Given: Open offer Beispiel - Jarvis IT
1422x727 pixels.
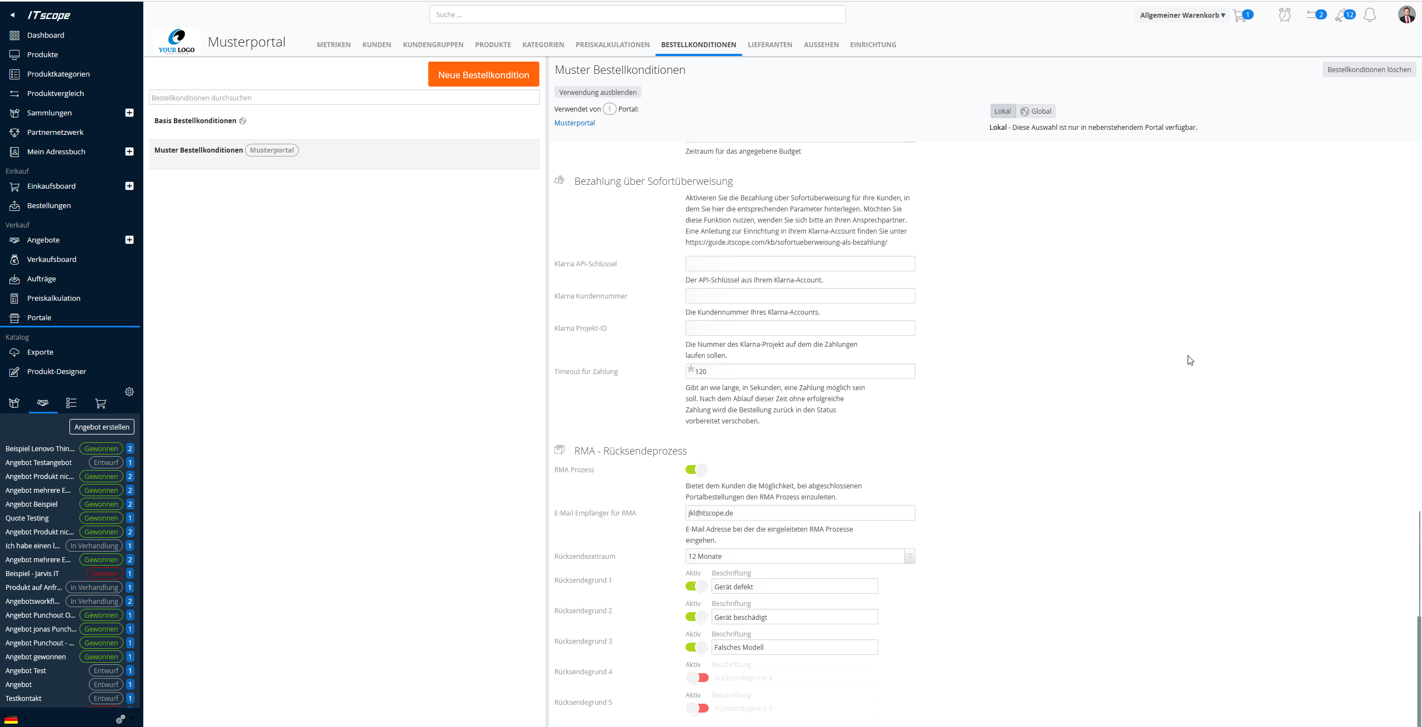Looking at the screenshot, I should point(32,573).
